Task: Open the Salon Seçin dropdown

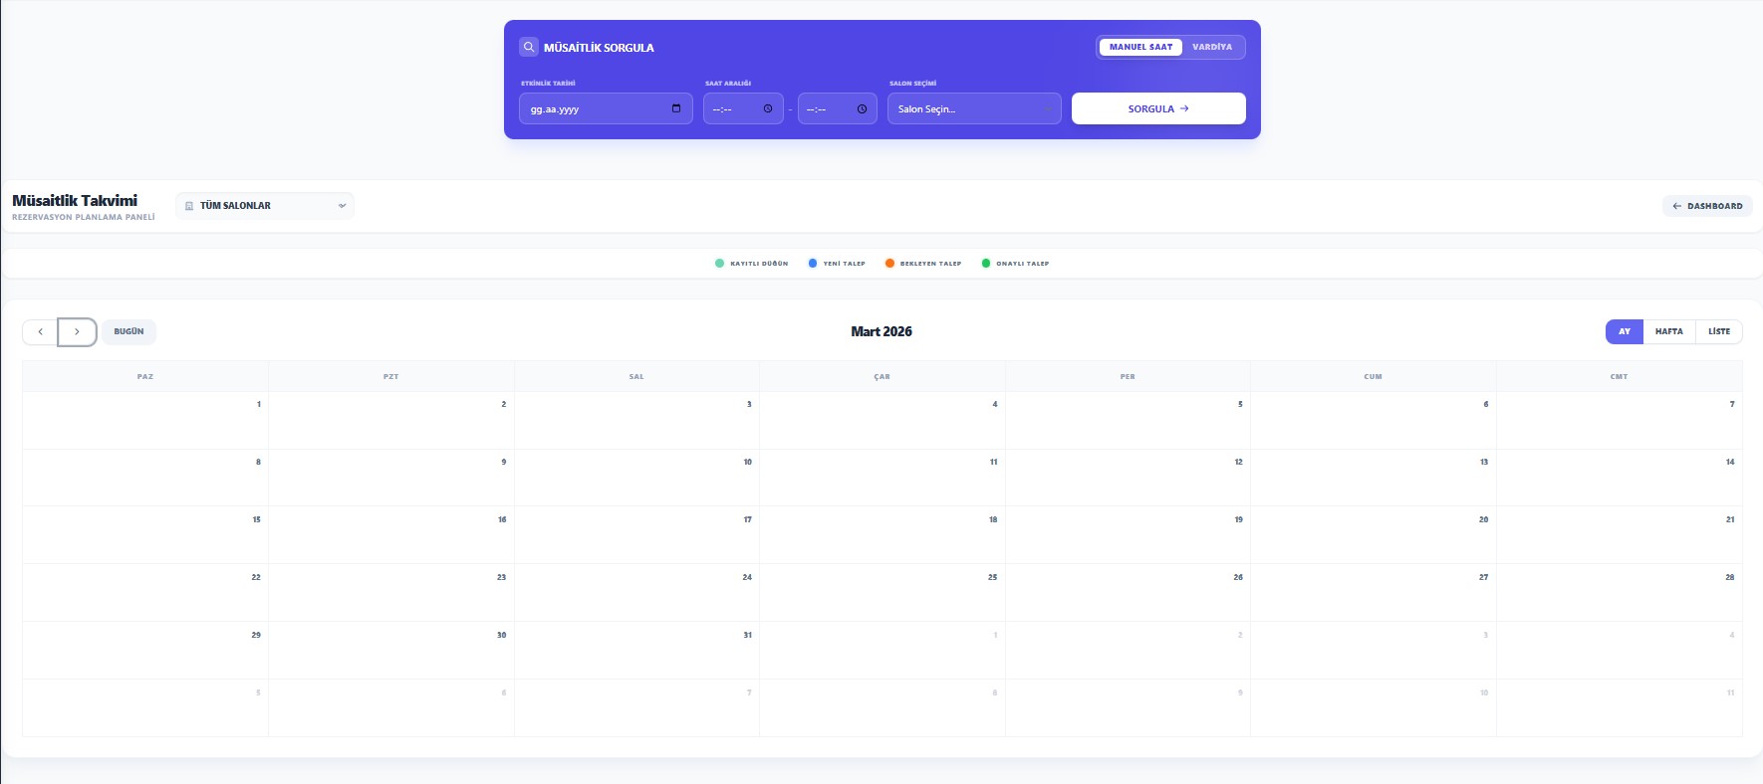Action: [973, 108]
